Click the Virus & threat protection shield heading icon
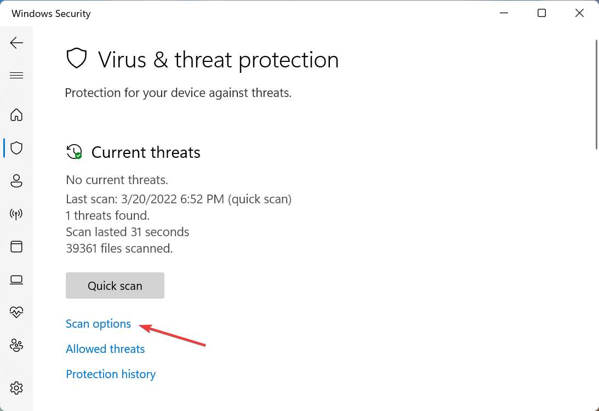599x411 pixels. 77,58
